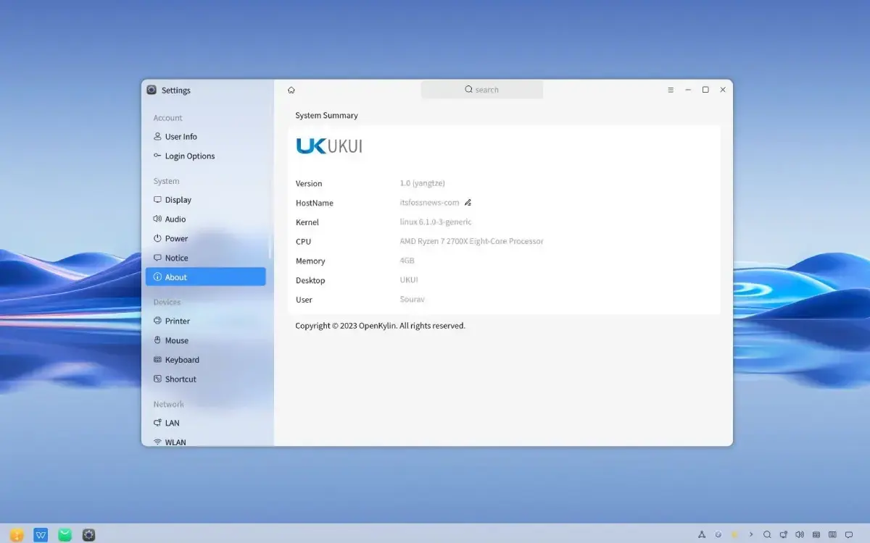This screenshot has height=543, width=870.
Task: Open User Info settings
Action: click(x=205, y=137)
